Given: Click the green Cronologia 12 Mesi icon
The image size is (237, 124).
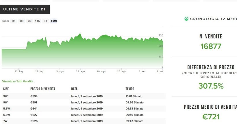Looking at the screenshot, I should [186, 19].
